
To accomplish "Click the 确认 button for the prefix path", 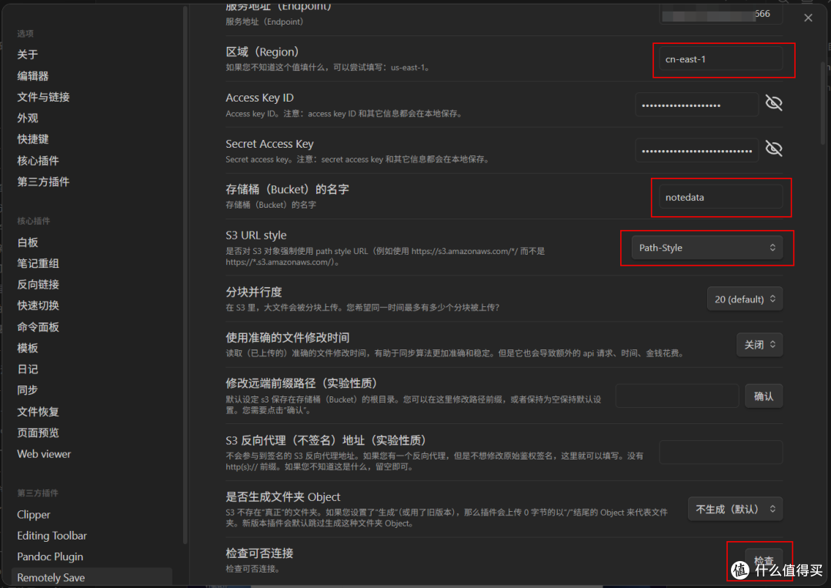I will pos(763,396).
